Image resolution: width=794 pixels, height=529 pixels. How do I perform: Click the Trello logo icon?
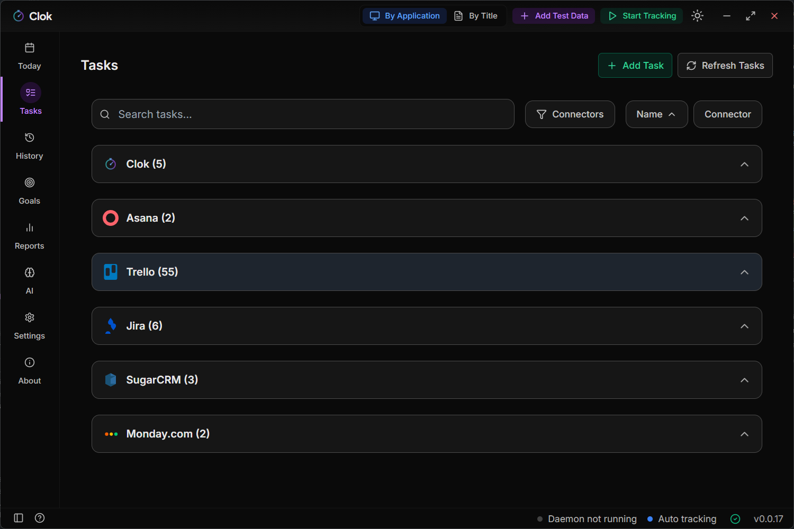pos(111,272)
